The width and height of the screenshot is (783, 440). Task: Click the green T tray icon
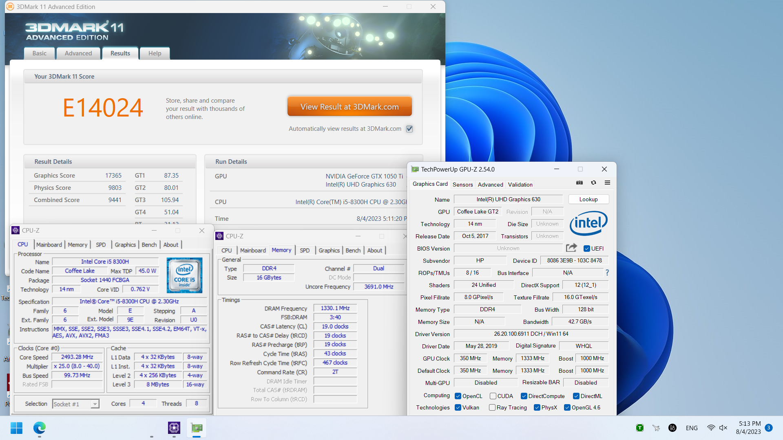pos(640,428)
